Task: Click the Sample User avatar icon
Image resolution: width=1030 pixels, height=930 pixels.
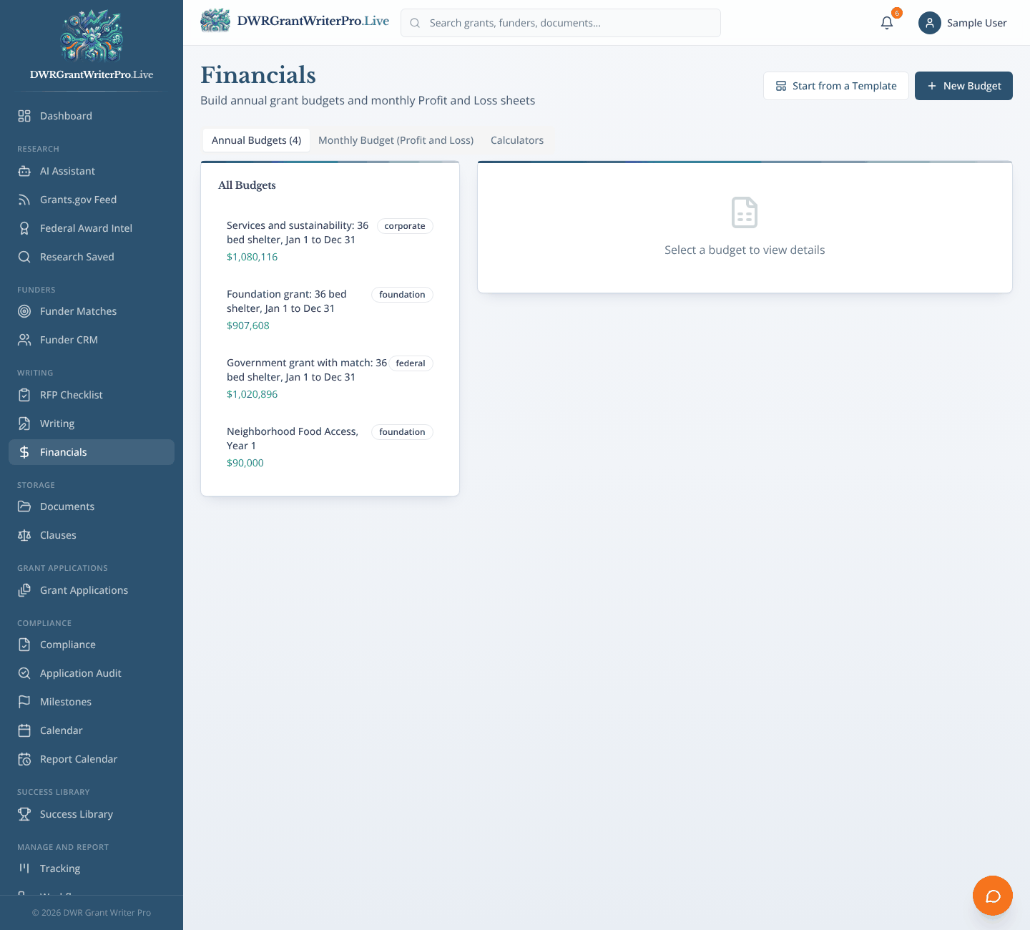Action: [x=930, y=23]
